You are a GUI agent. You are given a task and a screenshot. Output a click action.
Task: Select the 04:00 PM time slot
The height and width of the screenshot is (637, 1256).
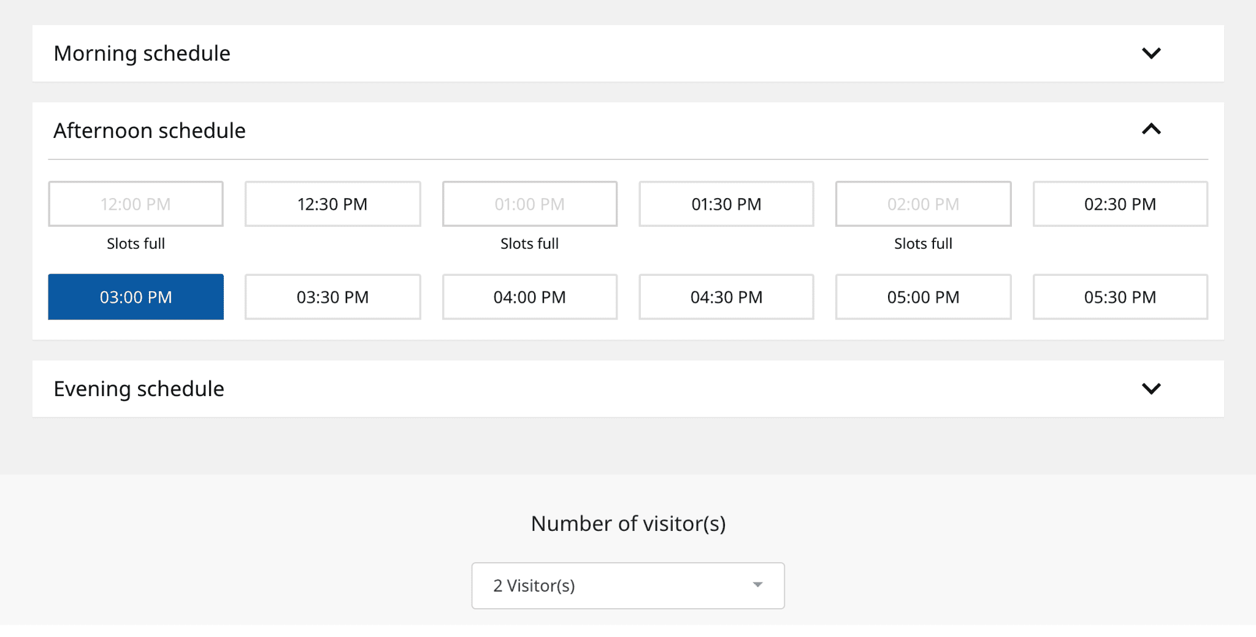point(529,297)
